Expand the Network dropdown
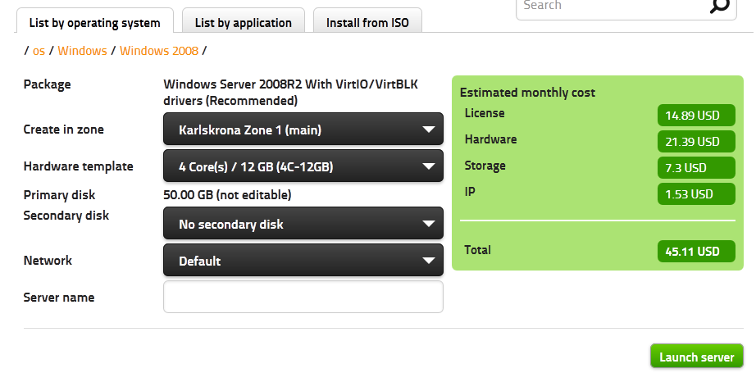 [303, 261]
